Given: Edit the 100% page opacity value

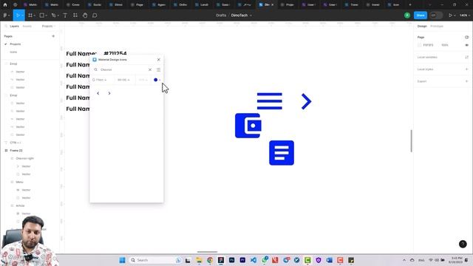Looking at the screenshot, I should pyautogui.click(x=445, y=45).
